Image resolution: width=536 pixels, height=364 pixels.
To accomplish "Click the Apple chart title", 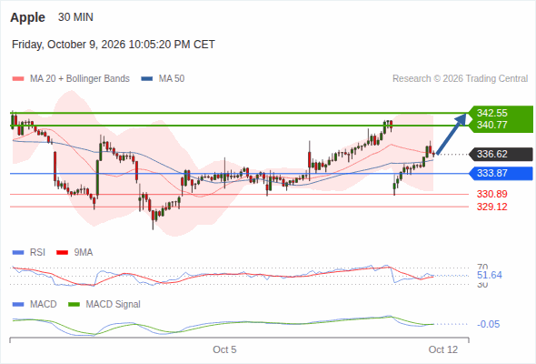I will (27, 17).
